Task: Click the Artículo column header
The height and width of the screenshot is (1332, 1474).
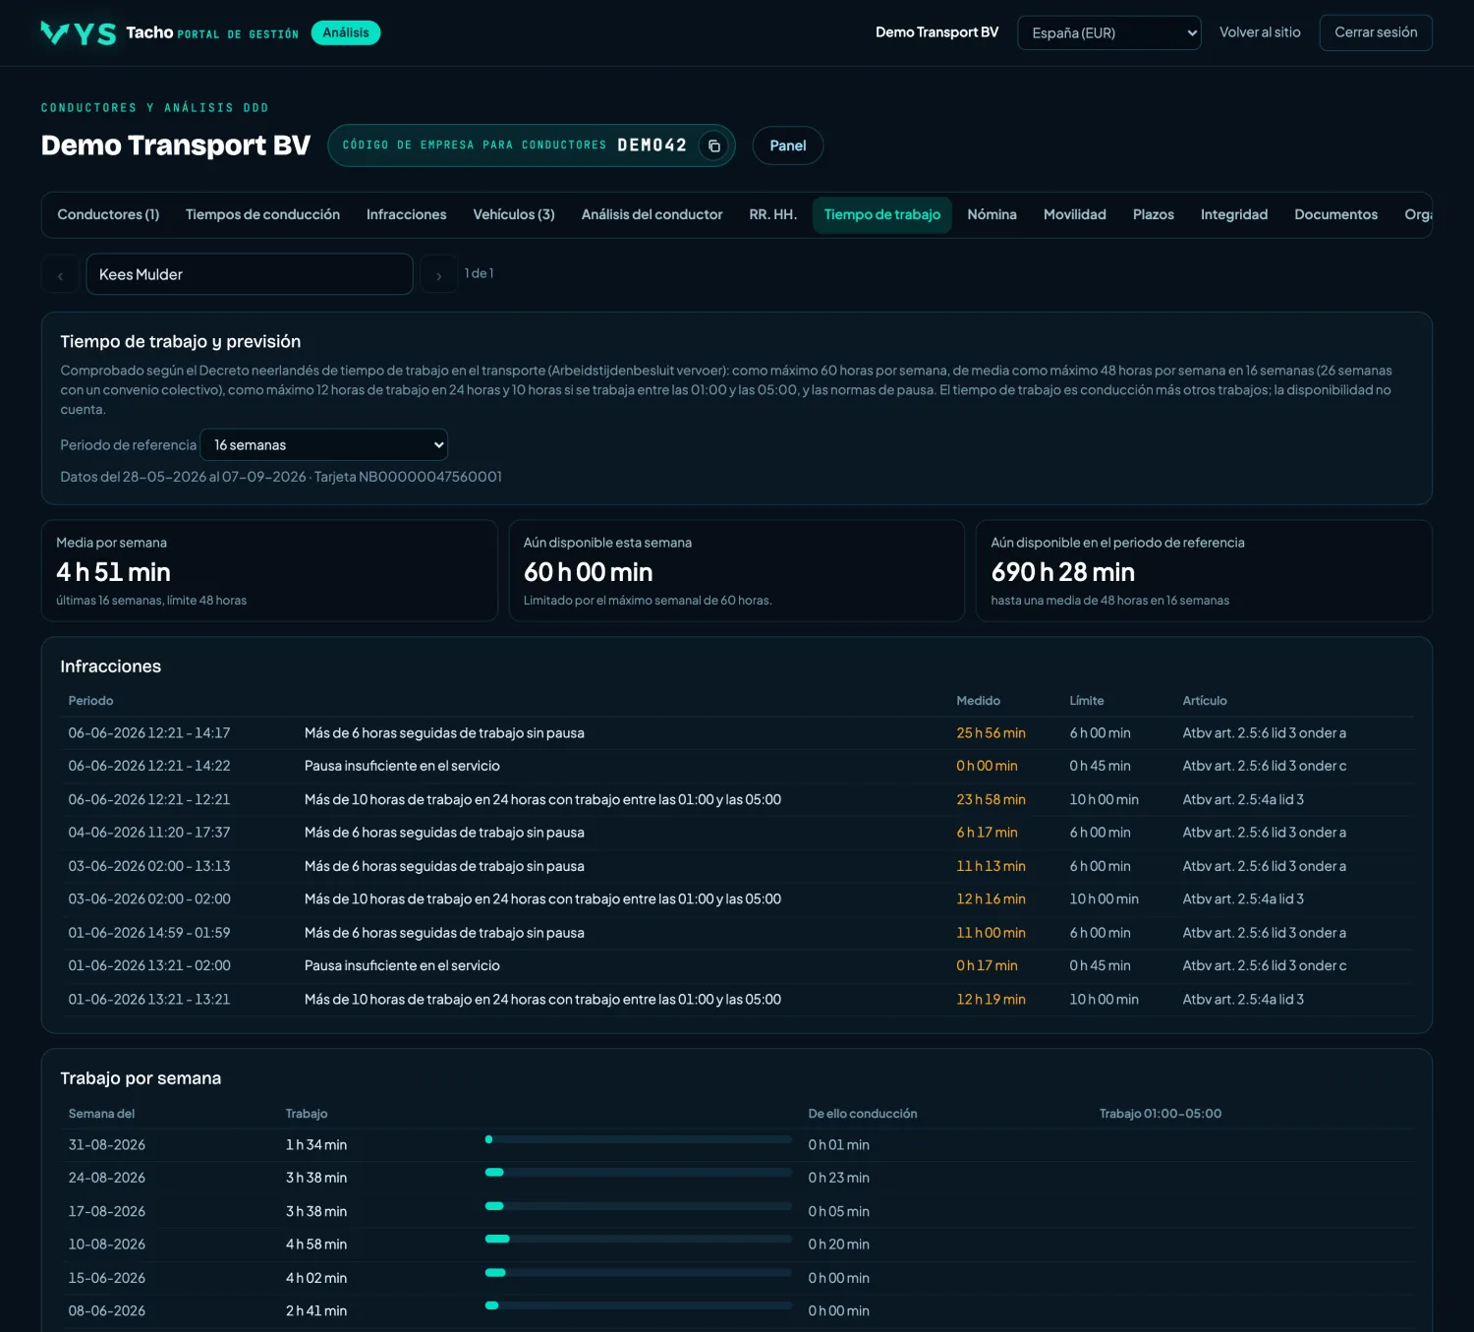Action: (1205, 701)
